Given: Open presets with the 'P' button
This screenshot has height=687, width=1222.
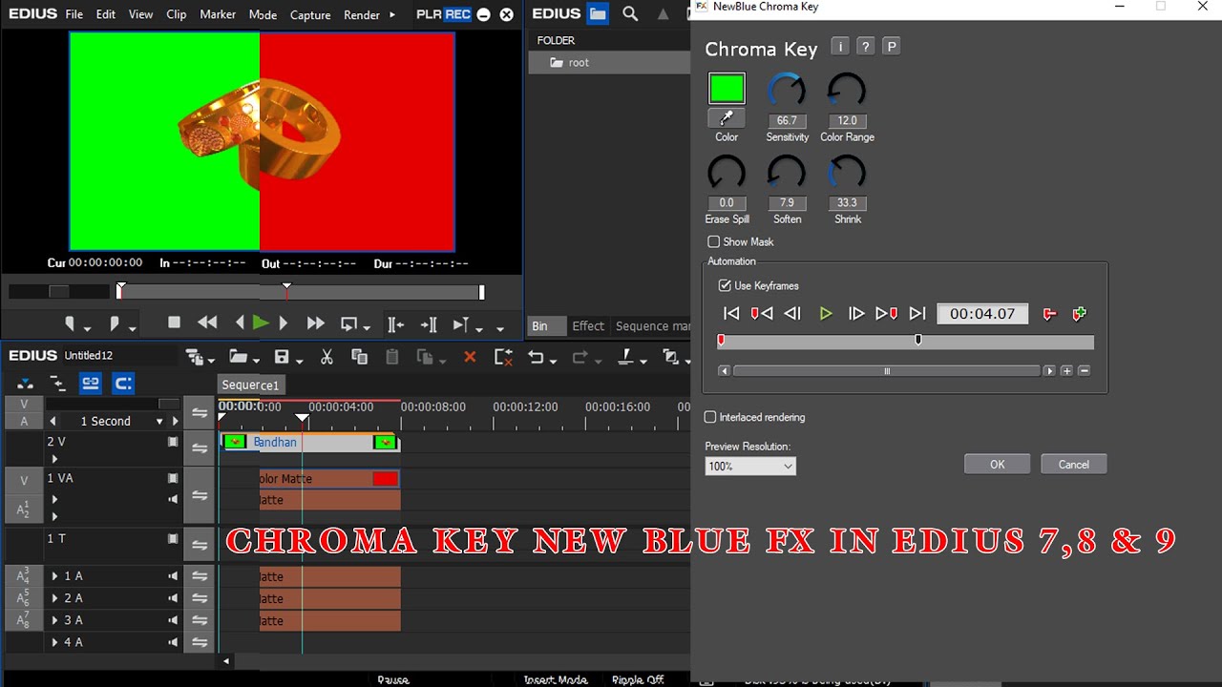Looking at the screenshot, I should [x=891, y=47].
